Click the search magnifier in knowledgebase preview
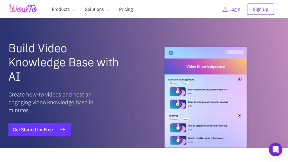The width and height of the screenshot is (288, 162). [x=227, y=52]
